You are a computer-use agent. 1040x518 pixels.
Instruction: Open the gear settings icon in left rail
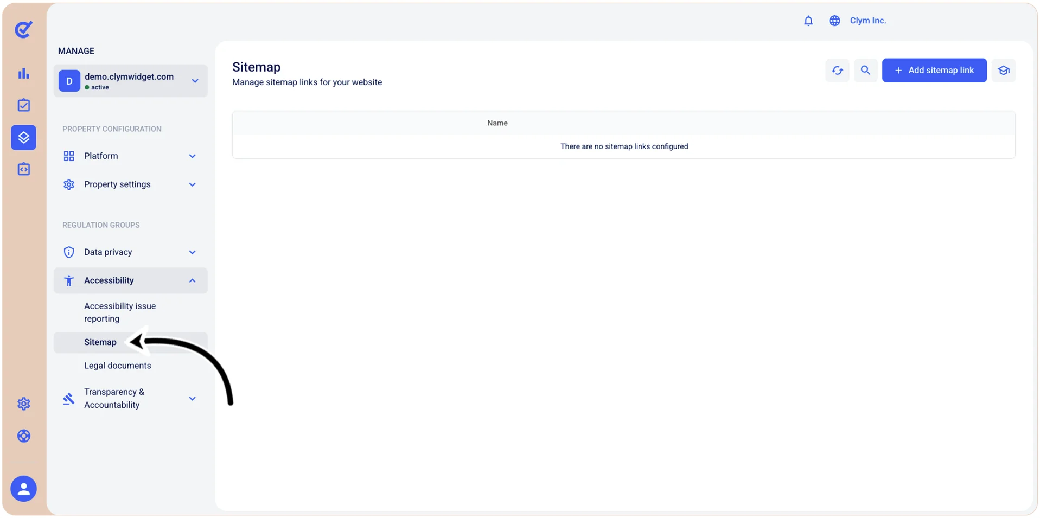coord(23,404)
